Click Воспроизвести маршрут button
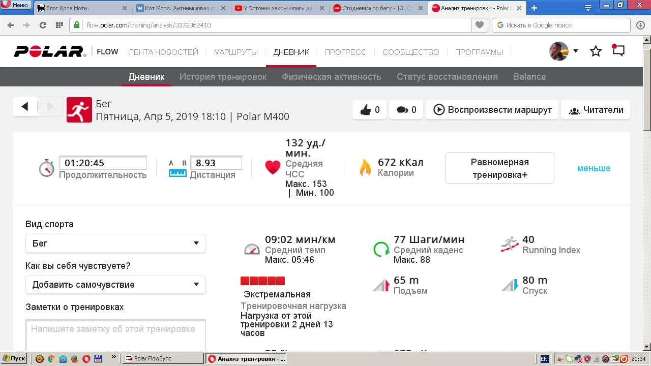Image resolution: width=651 pixels, height=366 pixels. pos(492,110)
